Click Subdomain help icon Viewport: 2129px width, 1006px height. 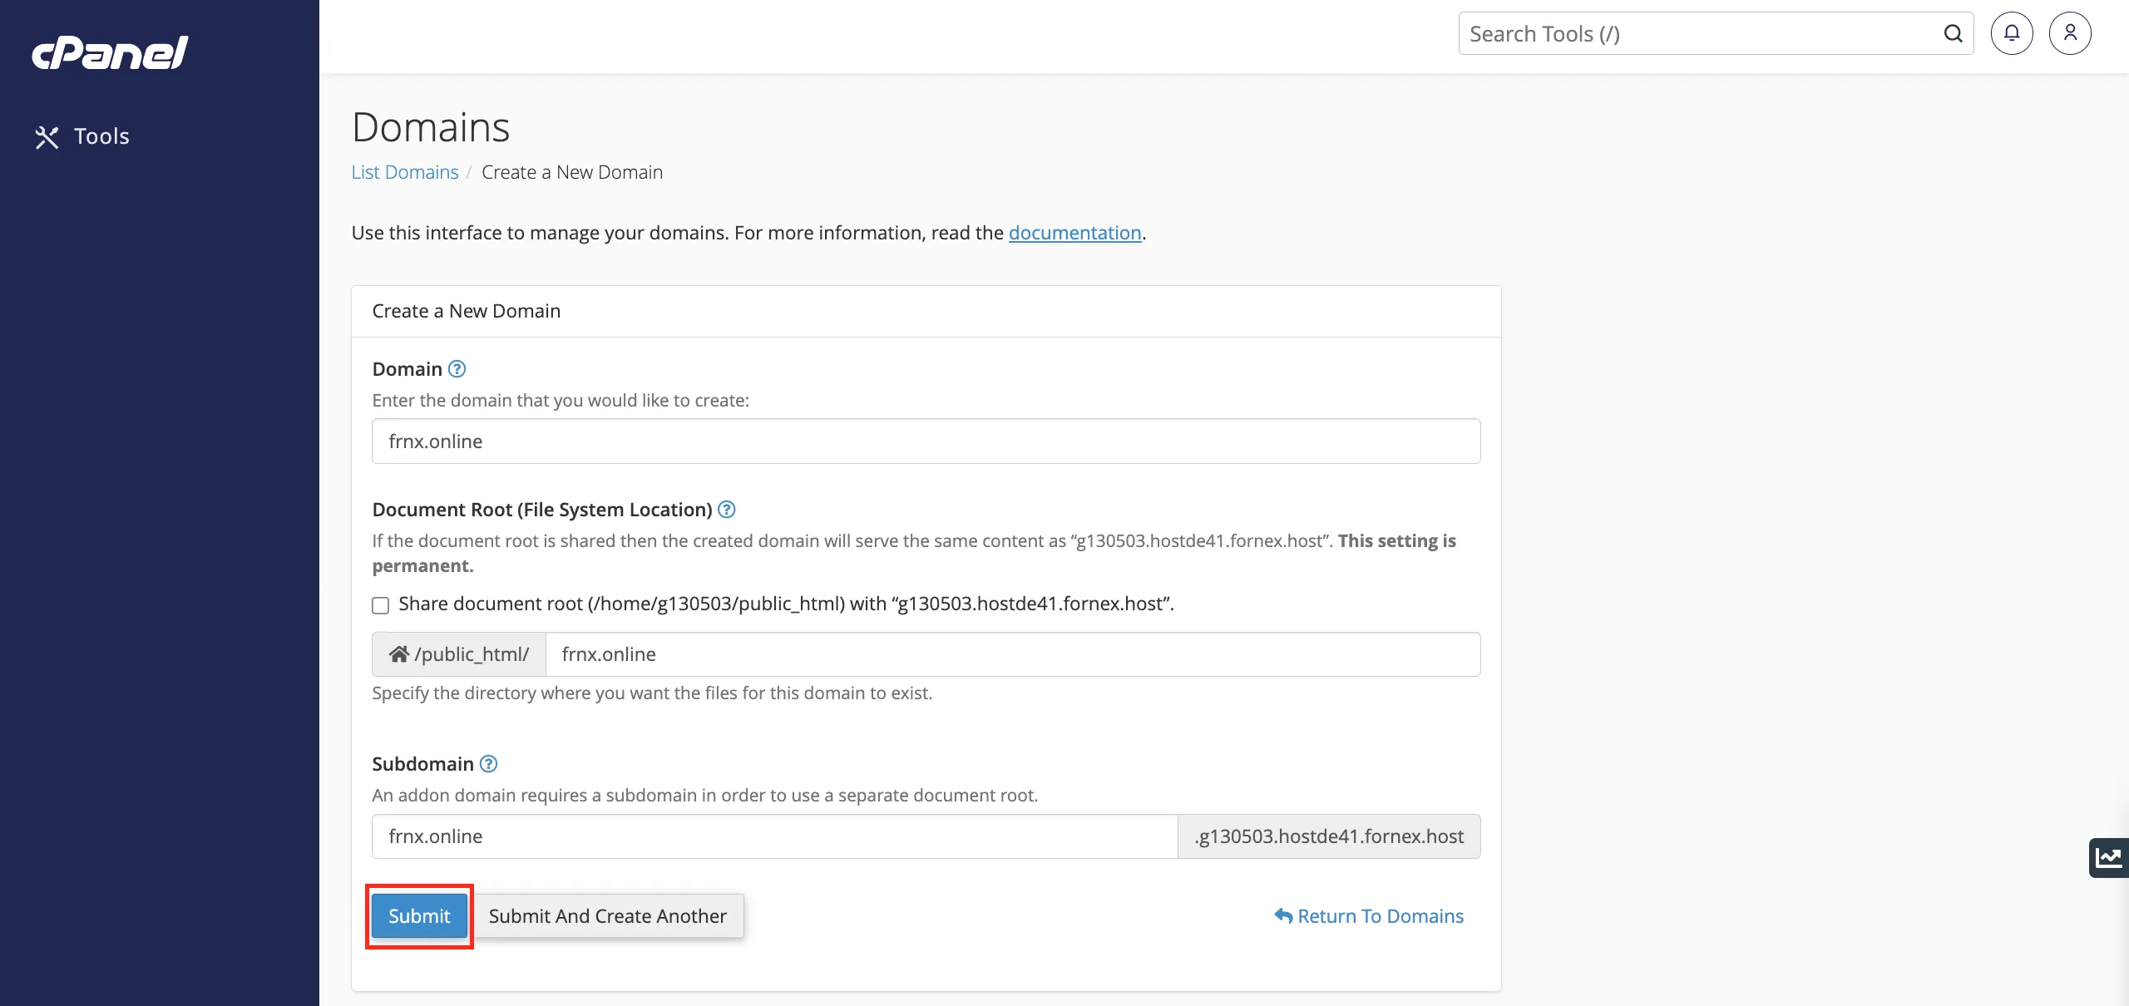(488, 764)
